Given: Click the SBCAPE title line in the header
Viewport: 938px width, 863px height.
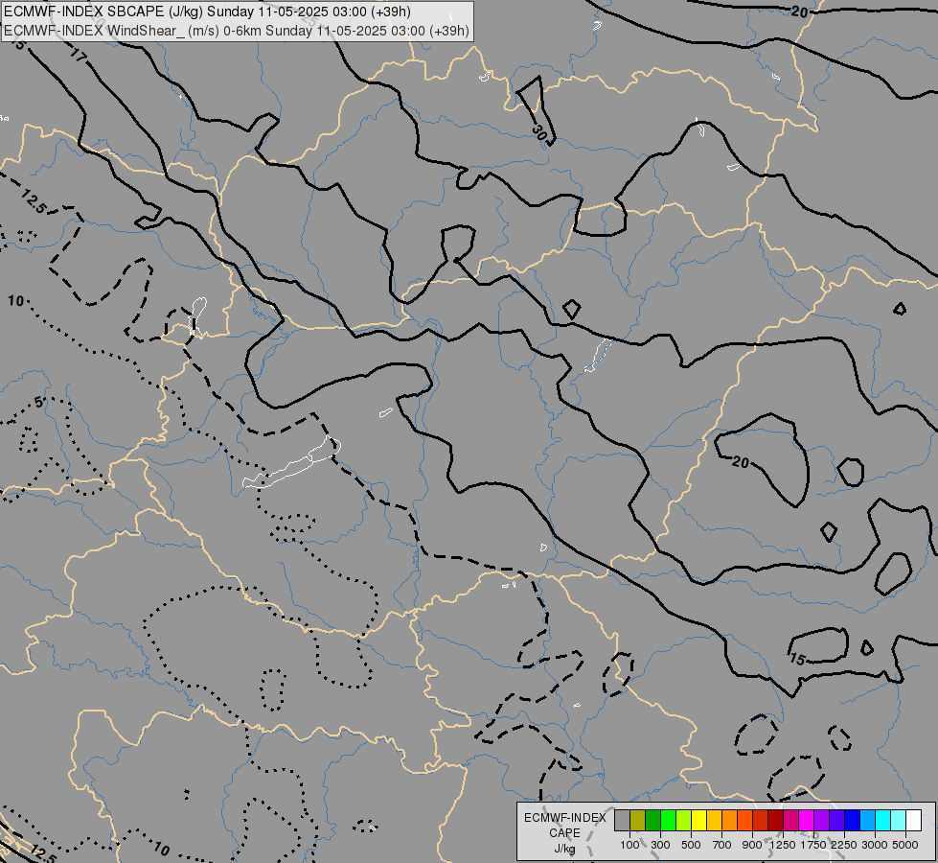Looking at the screenshot, I should (208, 12).
